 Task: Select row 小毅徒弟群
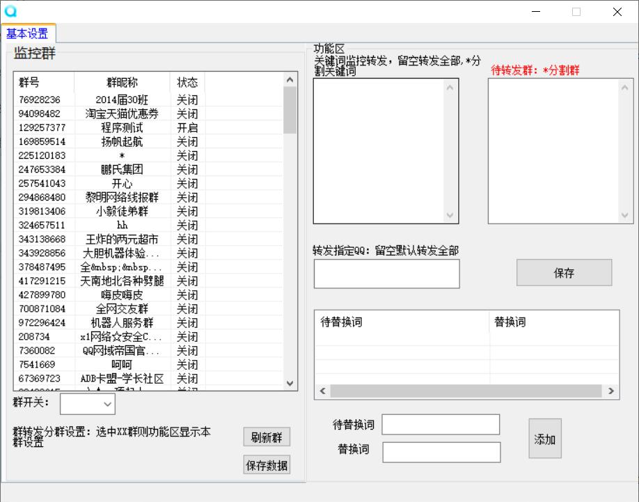click(148, 211)
